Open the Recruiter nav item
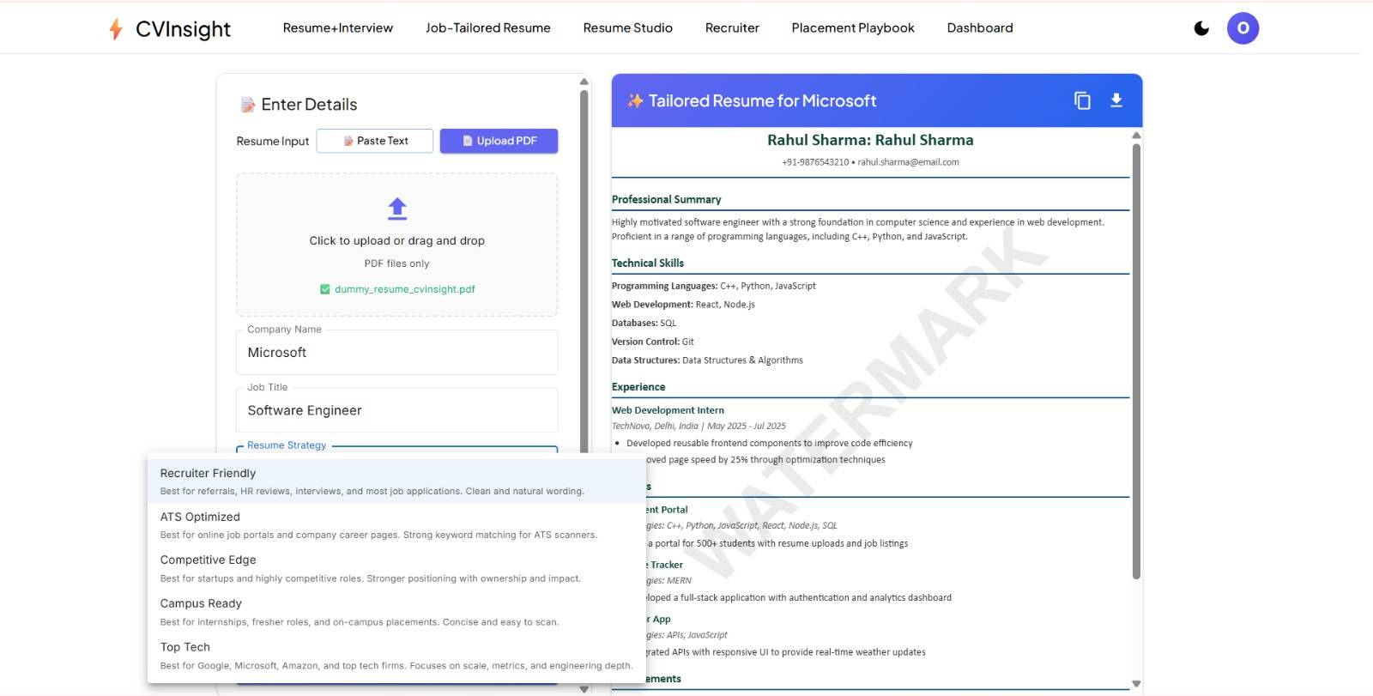 (x=732, y=28)
